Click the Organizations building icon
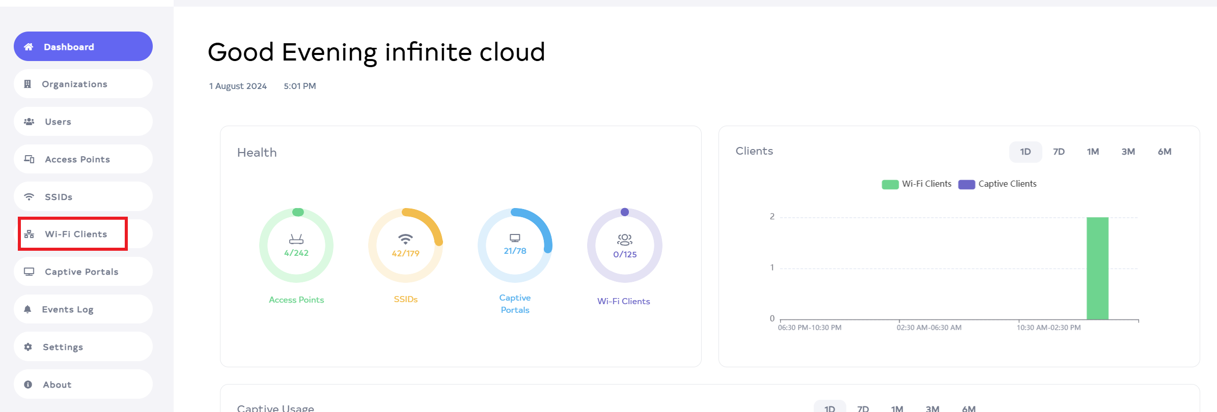Viewport: 1217px width, 412px height. coord(27,84)
